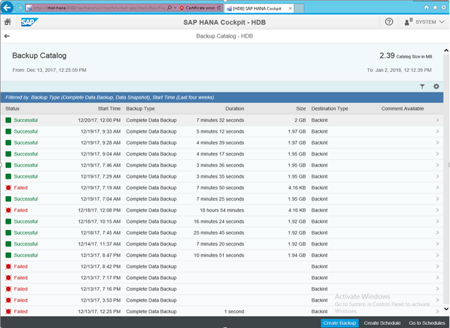This screenshot has width=450, height=328.
Task: Click the filter info bar text
Action: coord(109,97)
